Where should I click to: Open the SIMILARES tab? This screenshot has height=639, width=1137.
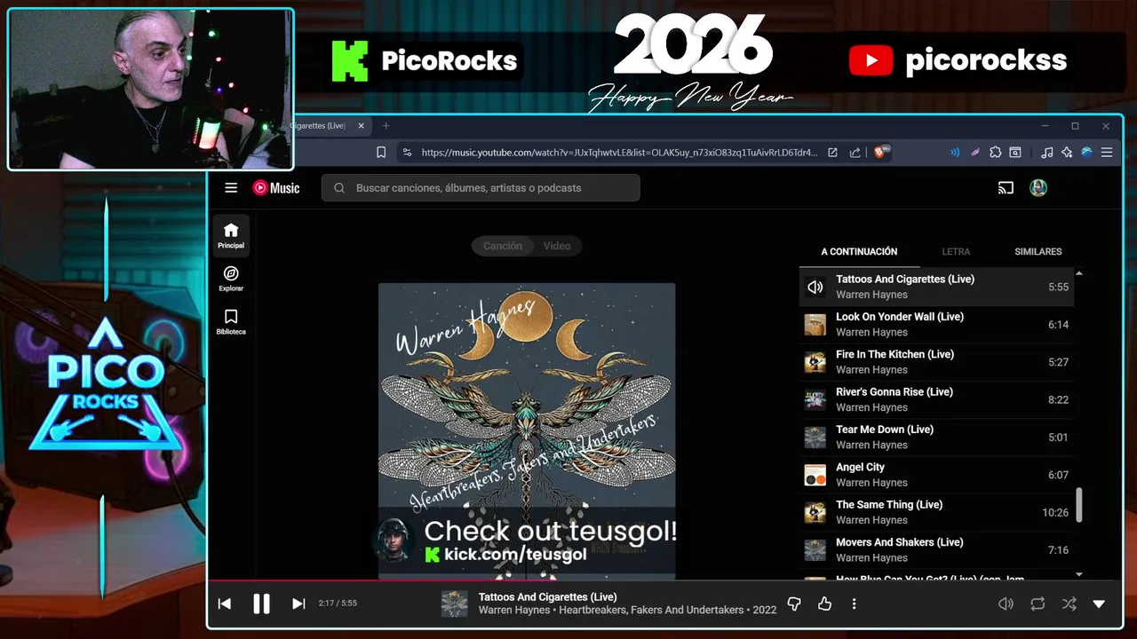coord(1038,251)
